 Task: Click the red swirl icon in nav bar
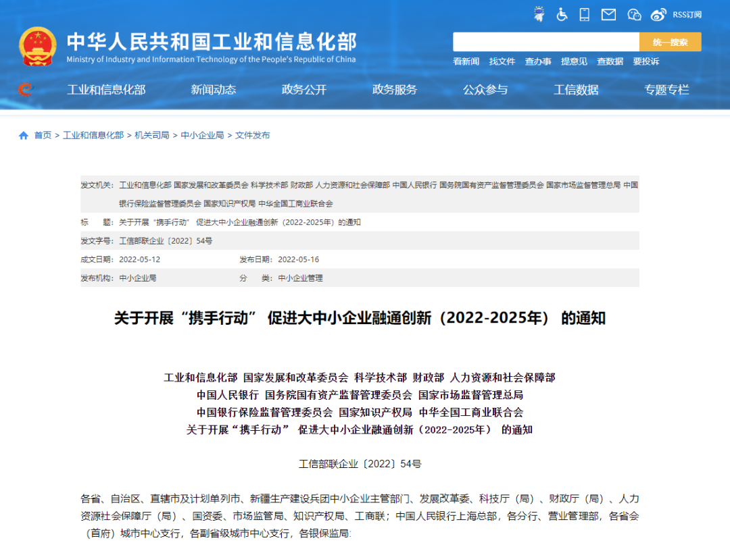click(26, 89)
